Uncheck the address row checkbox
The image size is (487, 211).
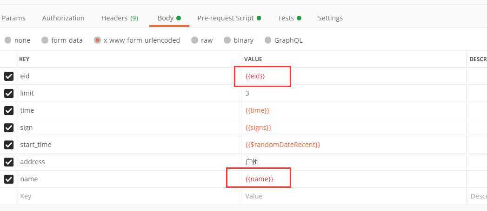click(x=9, y=162)
